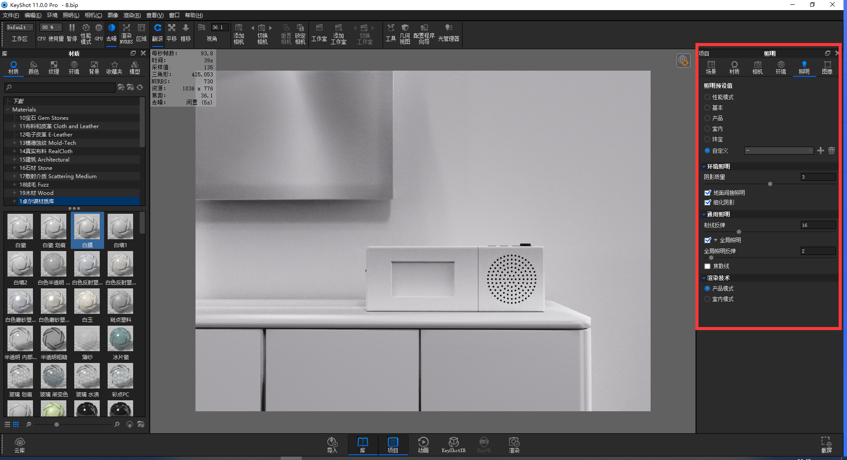This screenshot has height=460, width=847.
Task: Switch to the 颜色 tab in library panel
Action: (33, 68)
